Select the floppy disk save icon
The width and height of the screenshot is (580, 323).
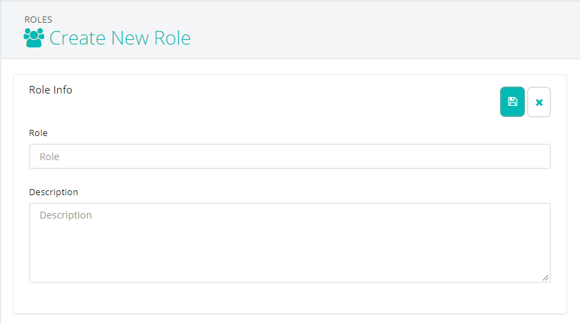click(x=512, y=102)
